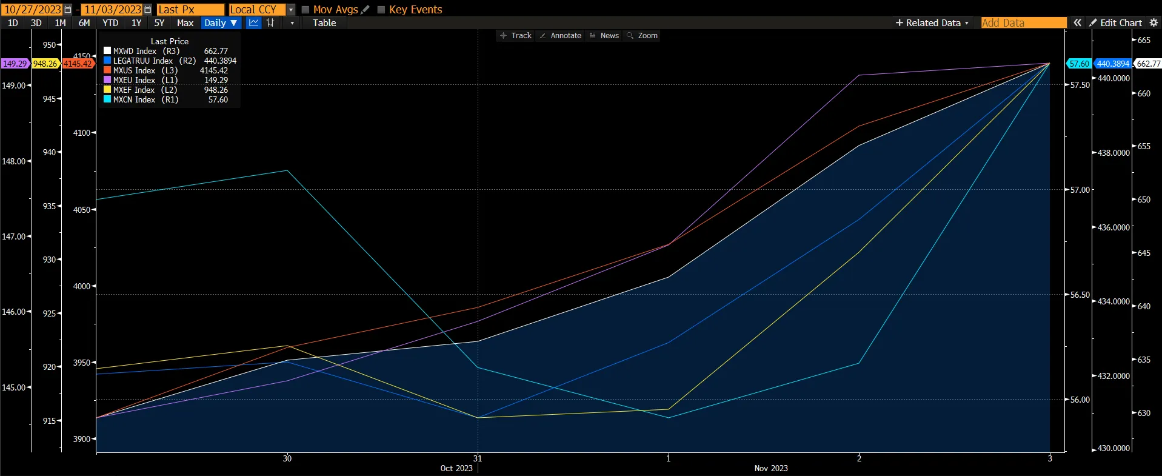Enable the Mov Avgs checkbox
1162x476 pixels.
(306, 10)
